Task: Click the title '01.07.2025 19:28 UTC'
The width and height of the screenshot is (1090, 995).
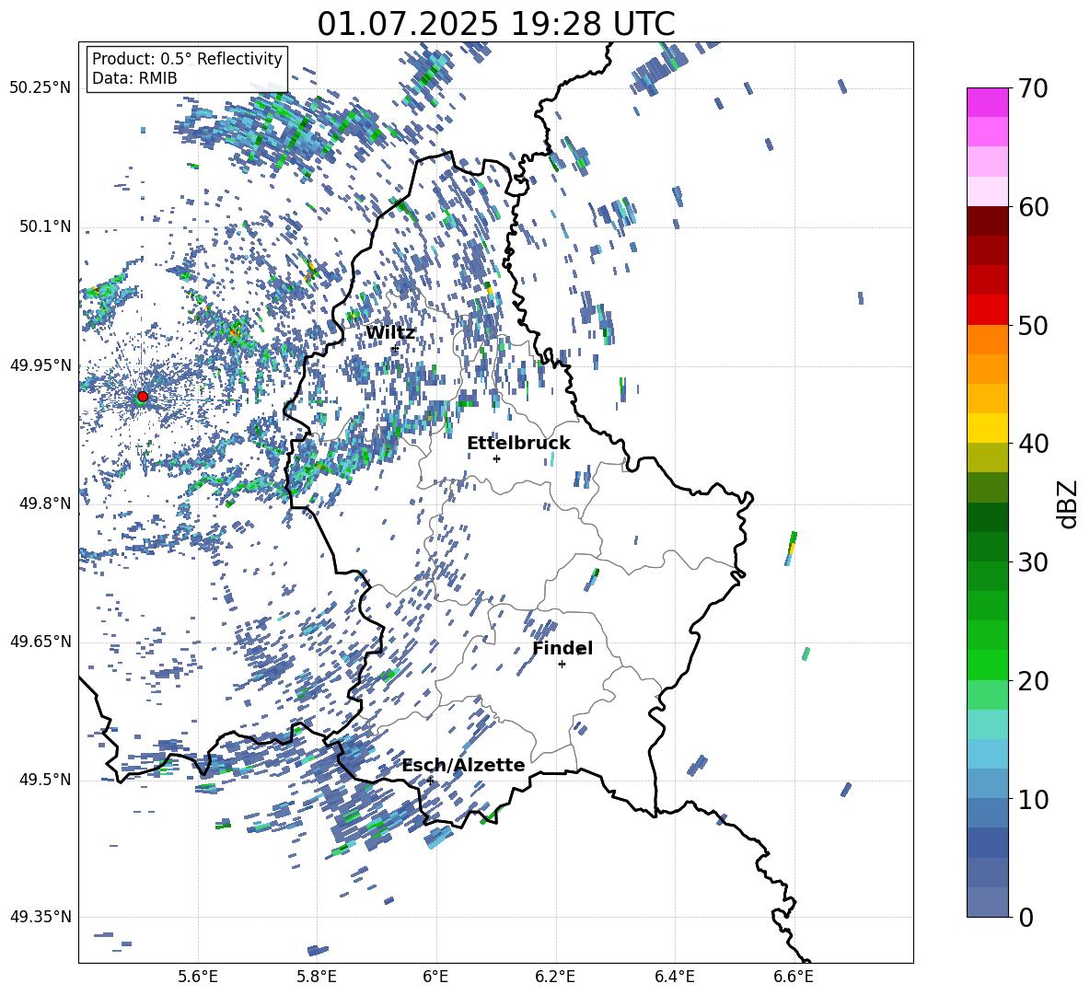Action: pyautogui.click(x=495, y=24)
